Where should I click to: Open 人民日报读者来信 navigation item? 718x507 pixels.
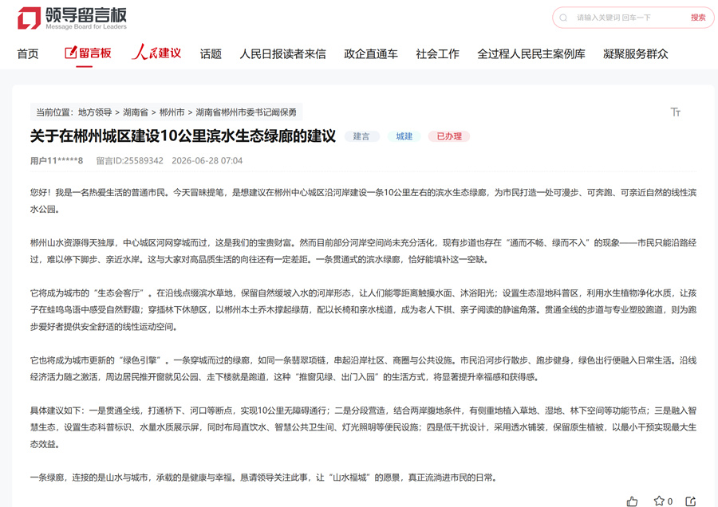coord(283,54)
